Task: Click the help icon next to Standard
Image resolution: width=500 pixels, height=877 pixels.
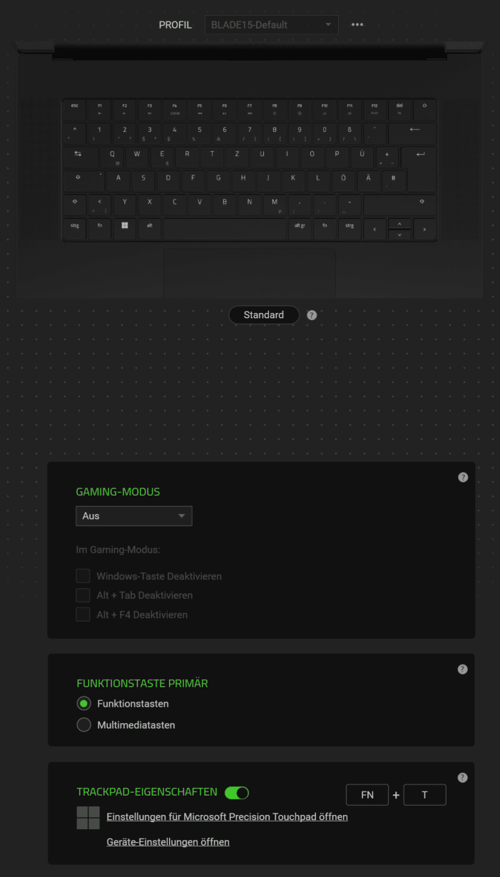Action: click(x=312, y=315)
